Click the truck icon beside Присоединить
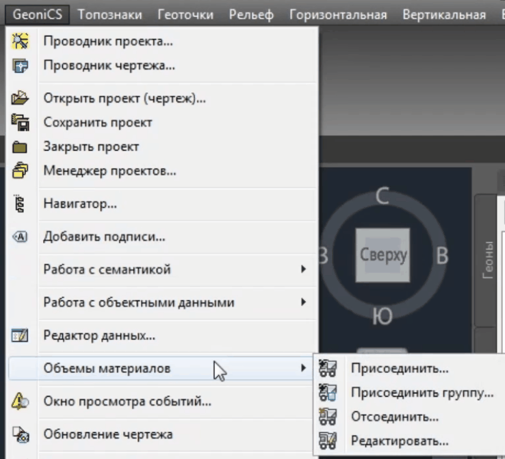This screenshot has height=459, width=505. pyautogui.click(x=328, y=368)
